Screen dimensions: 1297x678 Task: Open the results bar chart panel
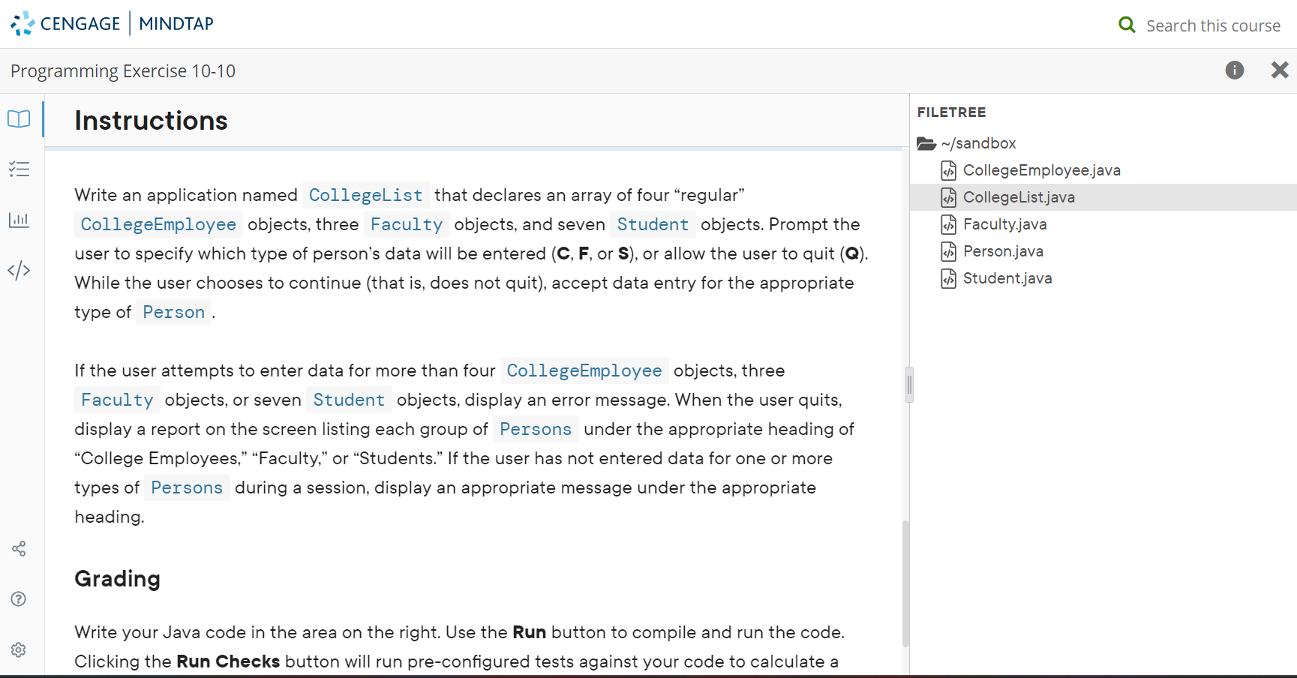pos(19,220)
